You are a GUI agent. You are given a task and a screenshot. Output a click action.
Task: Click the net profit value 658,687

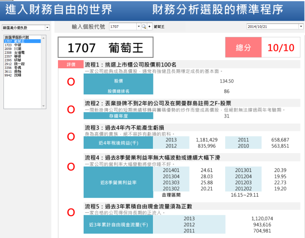point(280,140)
